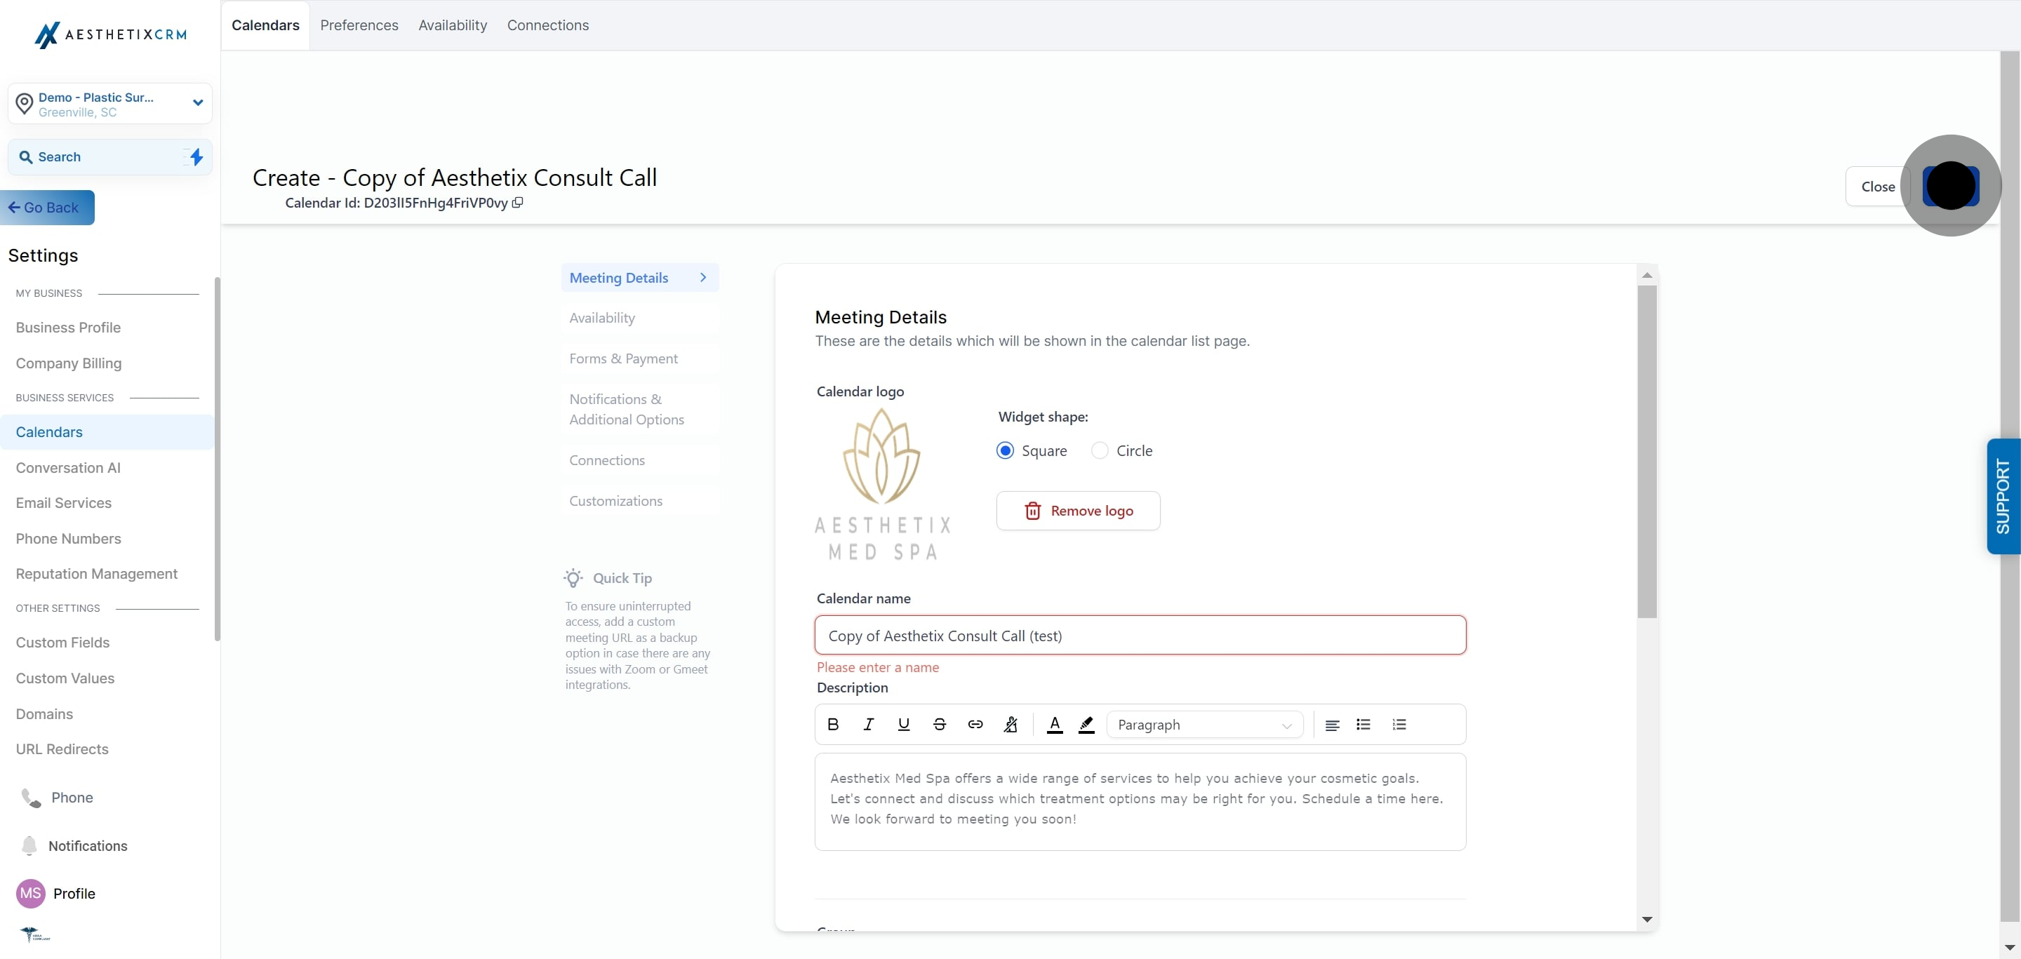Go Back to the main menu
This screenshot has height=959, width=2021.
point(47,208)
